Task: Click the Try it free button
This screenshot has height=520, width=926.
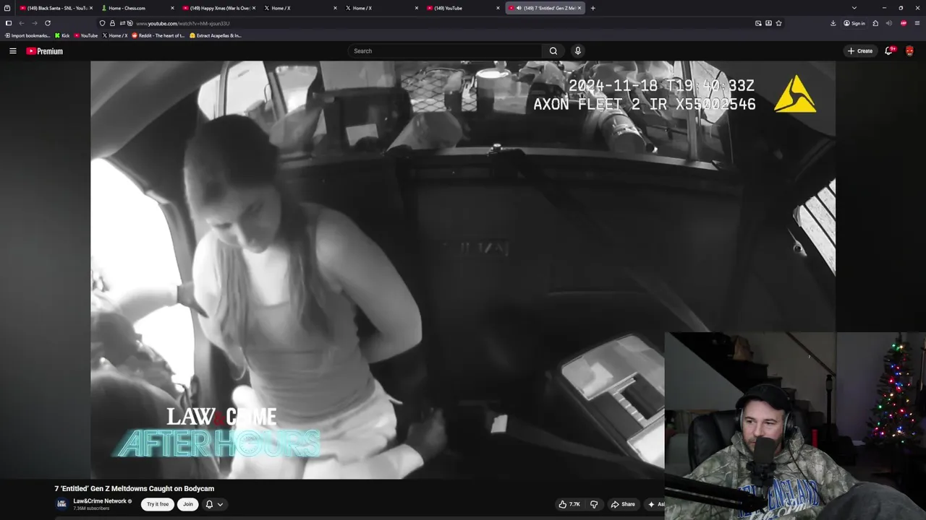Action: tap(158, 504)
